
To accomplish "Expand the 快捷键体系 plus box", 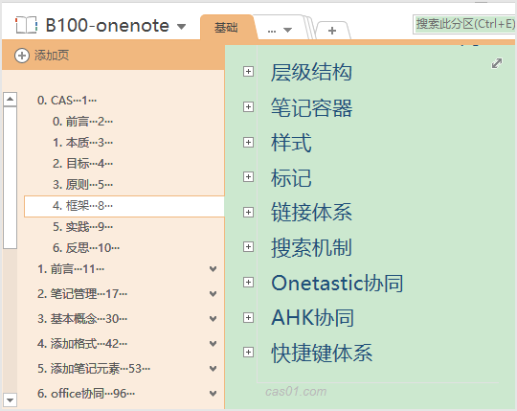I will [x=248, y=352].
